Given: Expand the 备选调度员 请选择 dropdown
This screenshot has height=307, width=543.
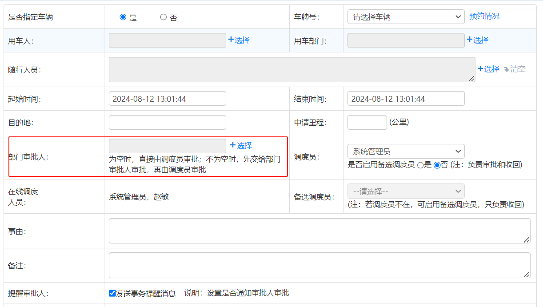Looking at the screenshot, I should pos(406,191).
